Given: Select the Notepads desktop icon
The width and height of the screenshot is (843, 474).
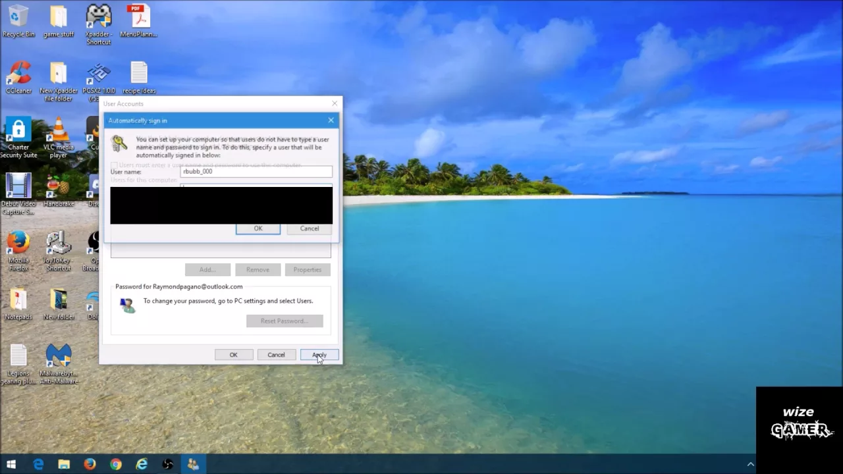Looking at the screenshot, I should point(18,304).
